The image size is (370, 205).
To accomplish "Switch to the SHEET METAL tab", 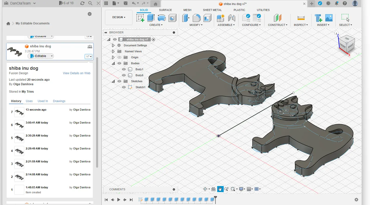I will [212, 10].
